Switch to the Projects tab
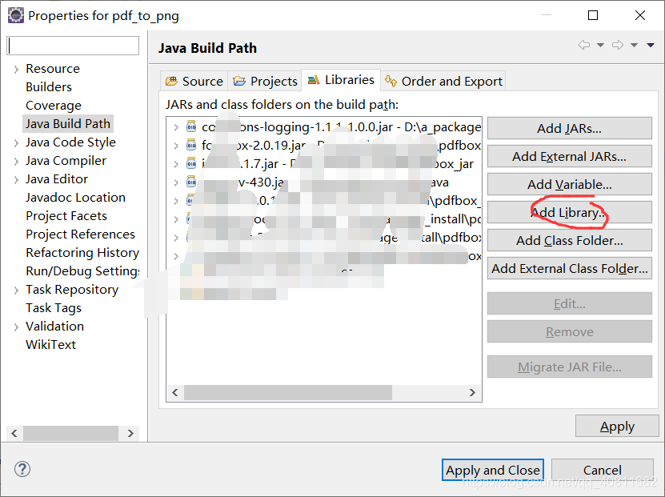665x497 pixels. point(265,80)
